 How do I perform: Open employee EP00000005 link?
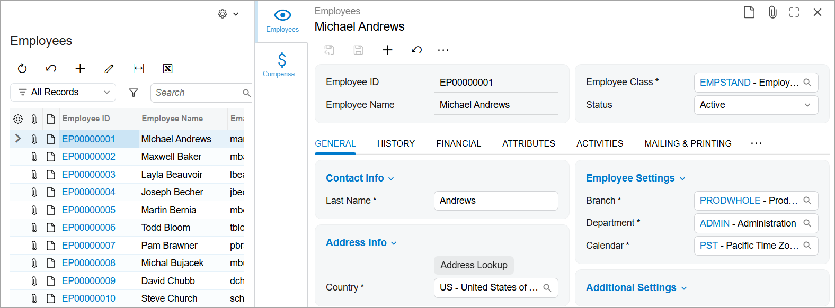point(88,210)
